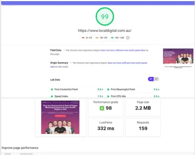195x155 pixels.
Task: Click the Page size 2.2 MB value
Action: point(143,108)
